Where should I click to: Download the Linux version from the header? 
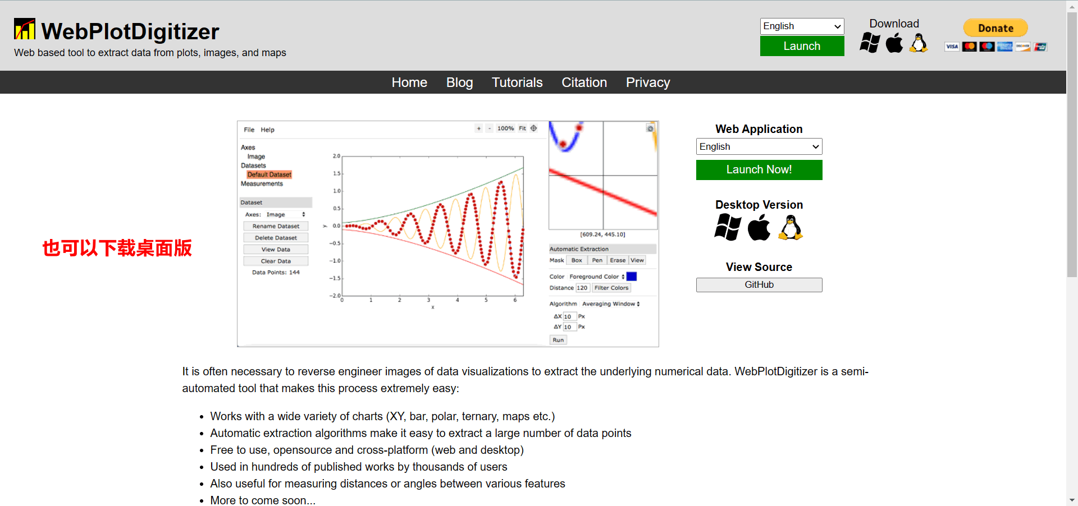point(919,43)
